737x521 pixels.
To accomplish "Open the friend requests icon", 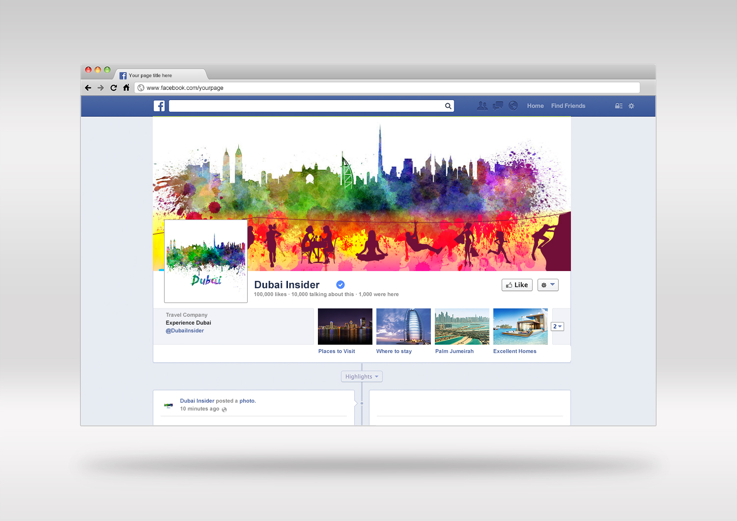I will pyautogui.click(x=482, y=106).
